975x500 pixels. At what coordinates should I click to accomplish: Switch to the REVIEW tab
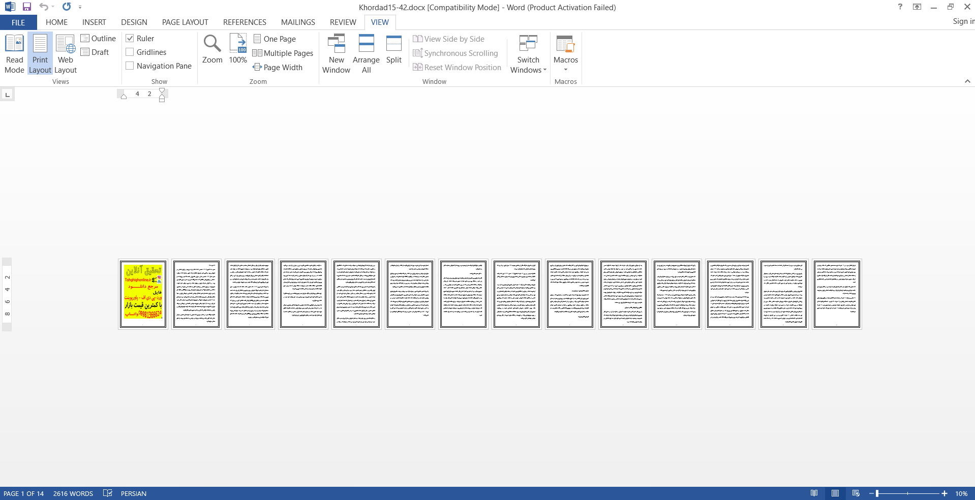tap(343, 22)
